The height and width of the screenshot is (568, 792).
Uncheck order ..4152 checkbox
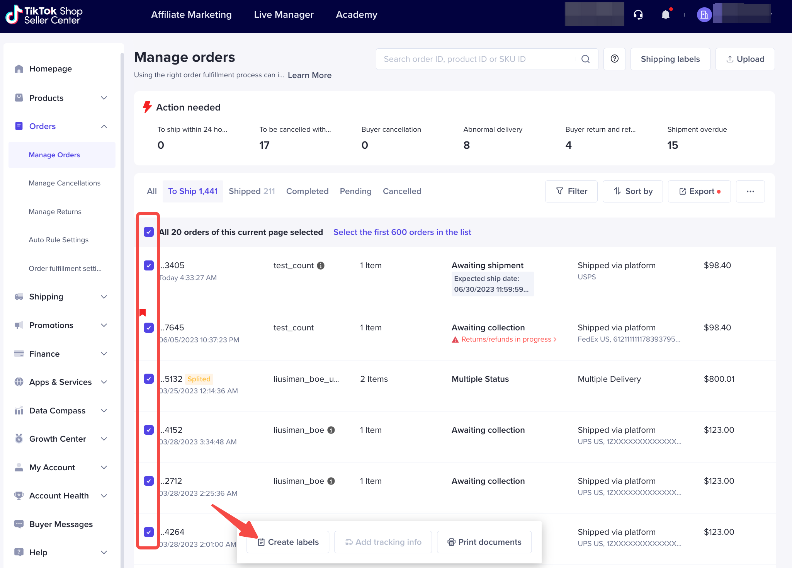click(x=149, y=430)
